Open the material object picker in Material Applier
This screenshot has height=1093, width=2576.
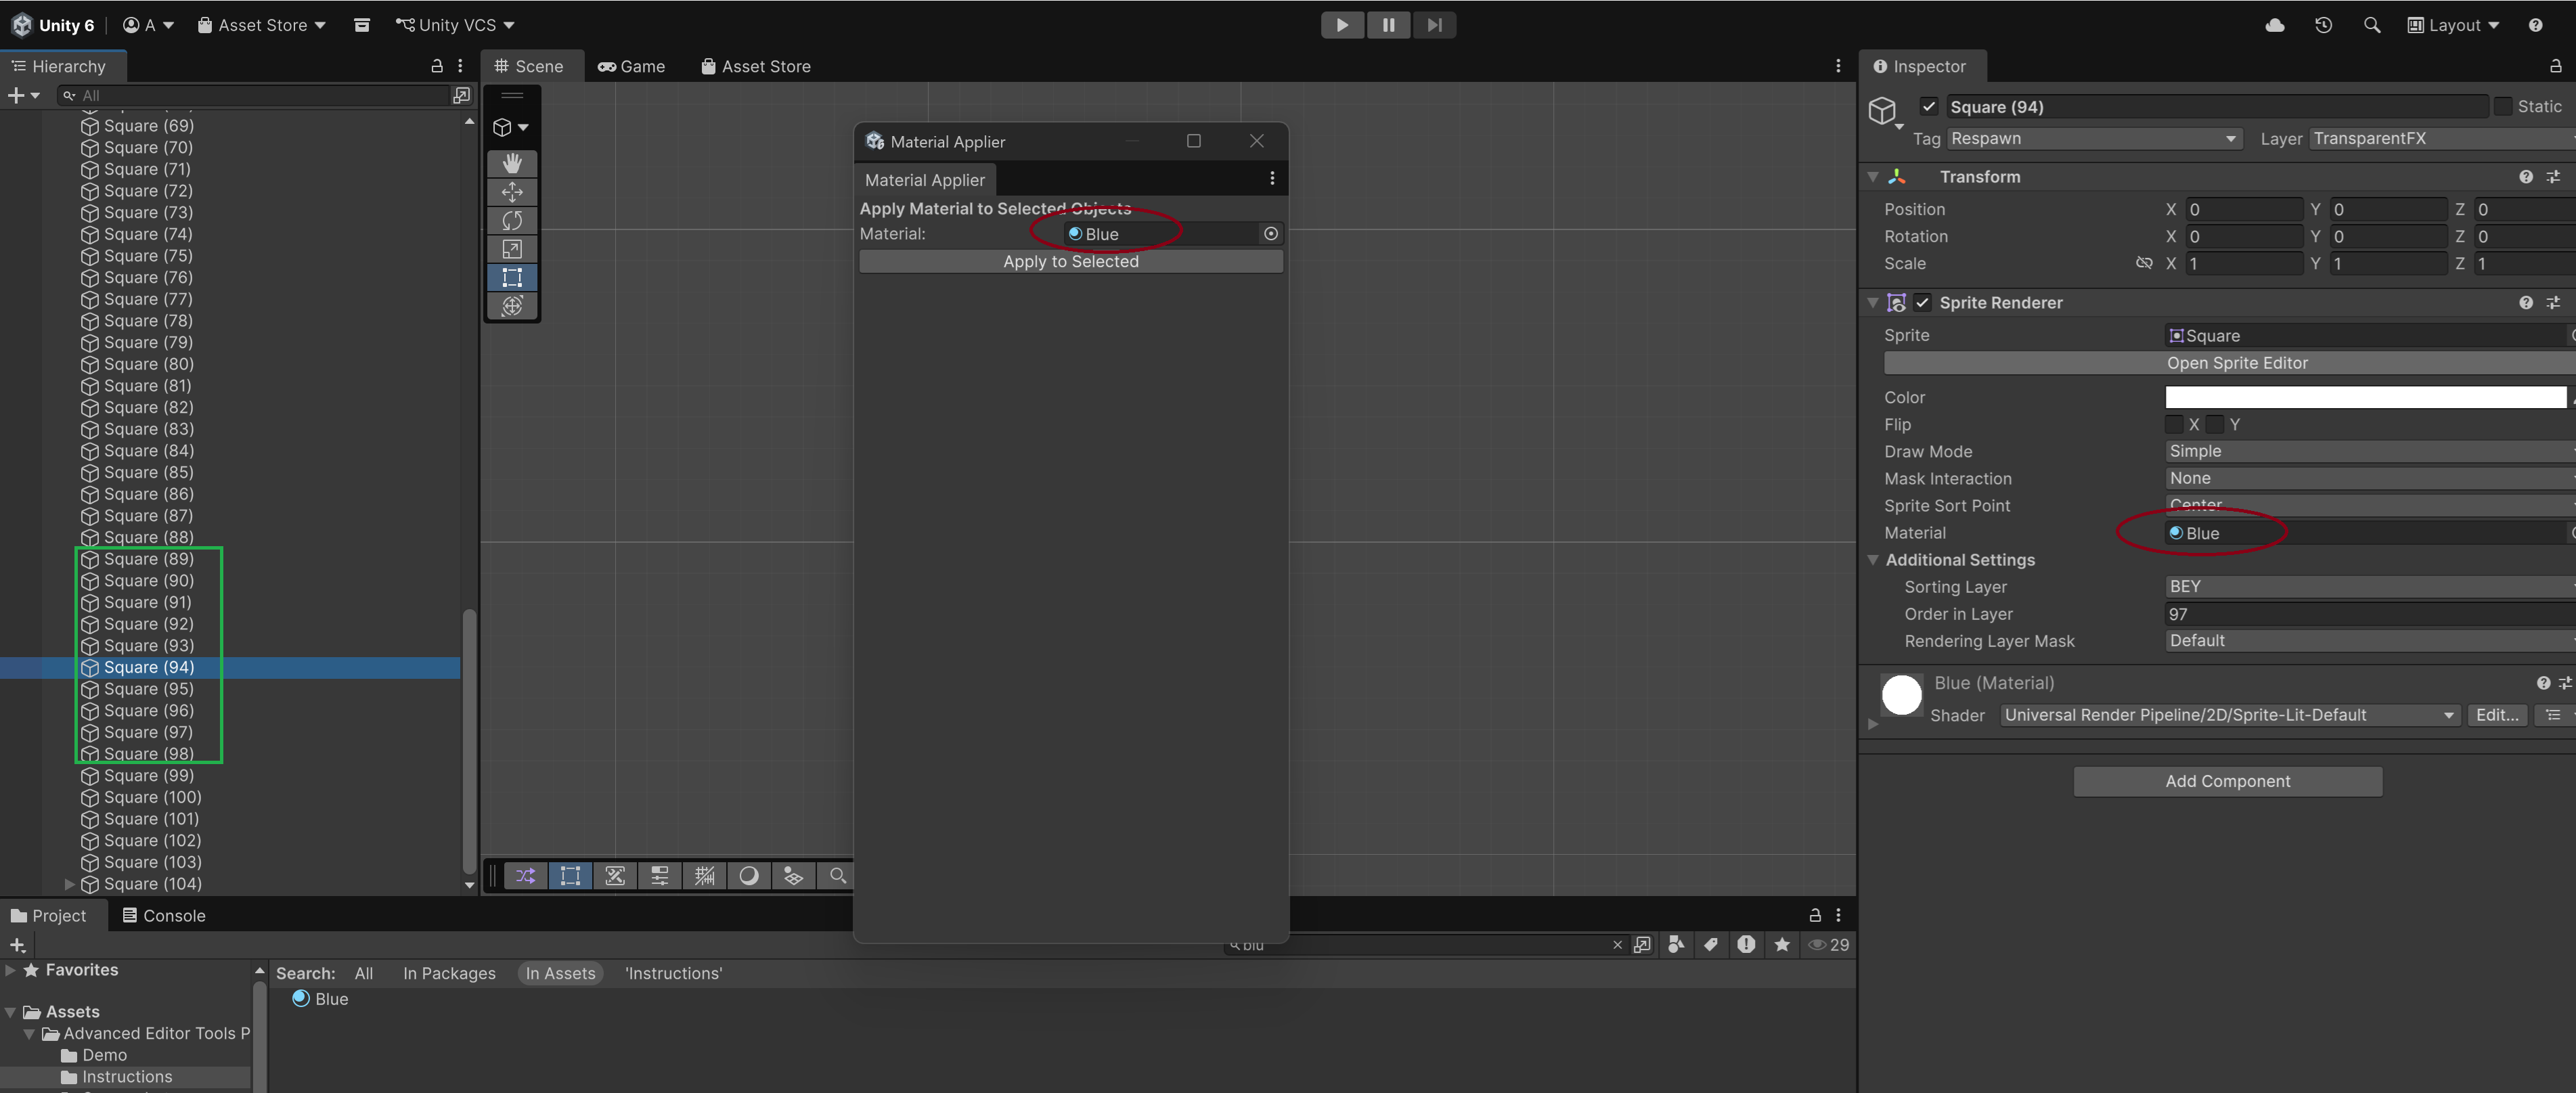click(x=1270, y=234)
